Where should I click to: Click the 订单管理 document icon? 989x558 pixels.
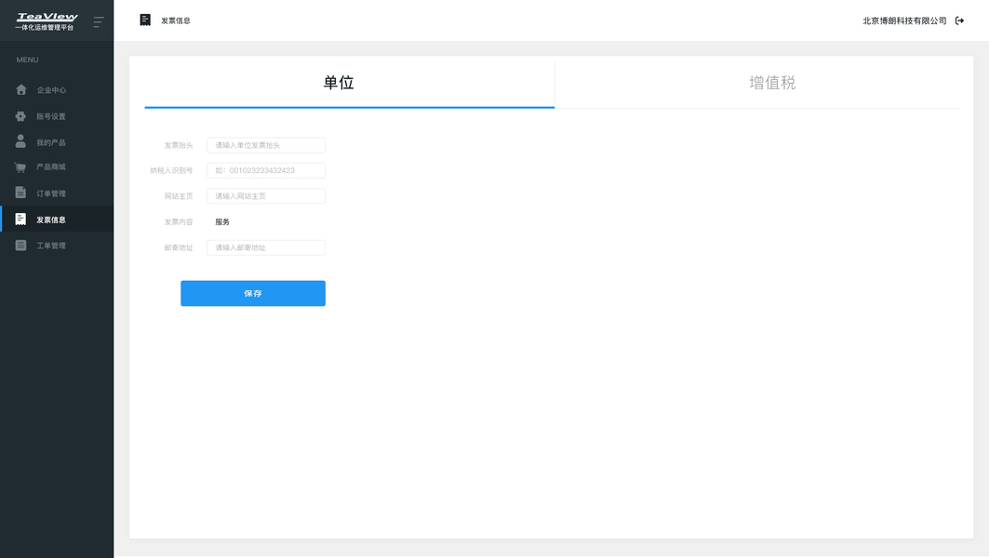click(20, 193)
